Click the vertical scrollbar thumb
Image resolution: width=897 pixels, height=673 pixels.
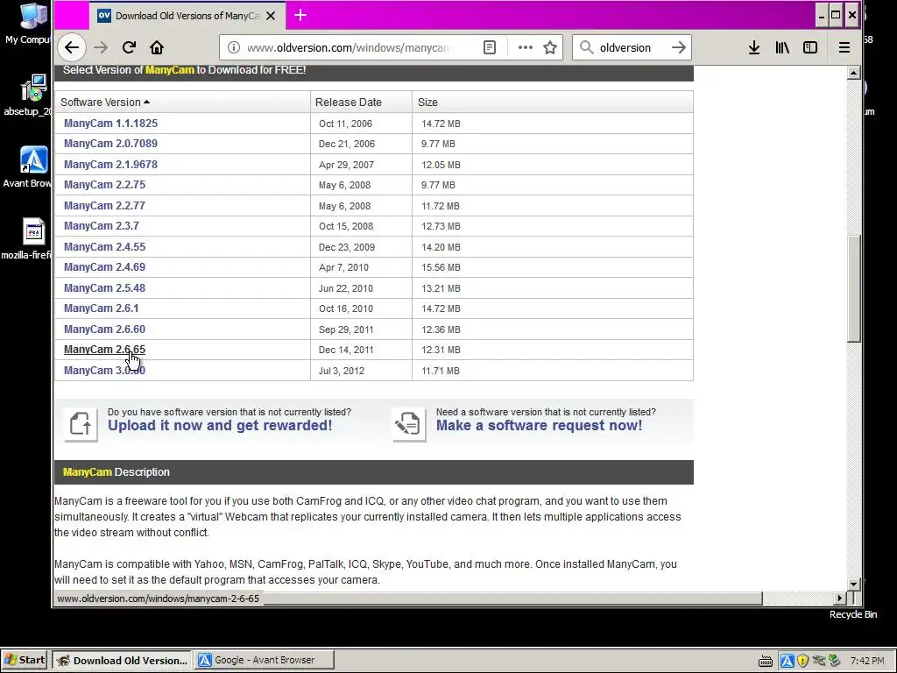853,288
